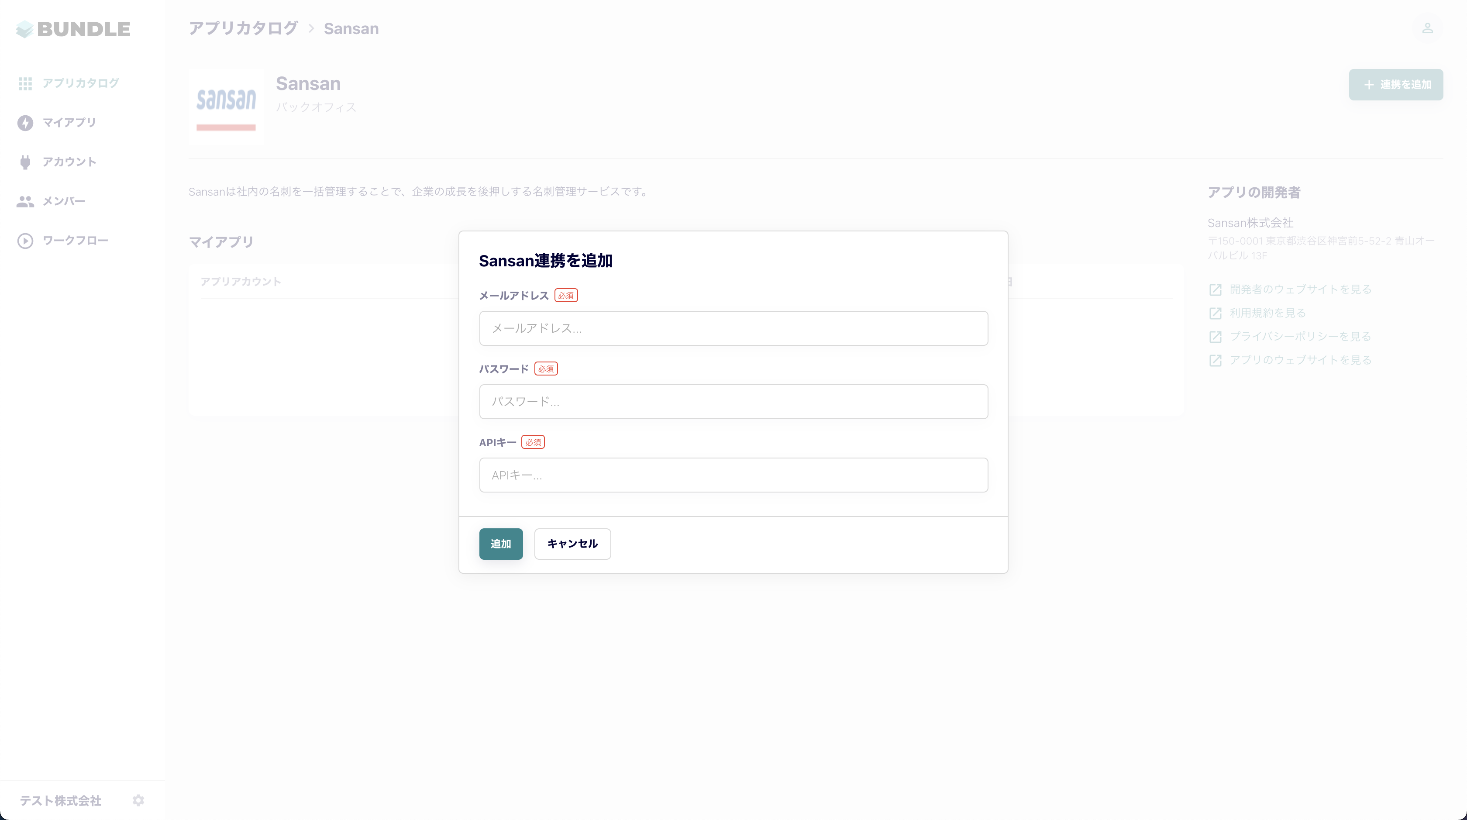Select メンバー in the sidebar menu
This screenshot has height=820, width=1467.
point(64,202)
